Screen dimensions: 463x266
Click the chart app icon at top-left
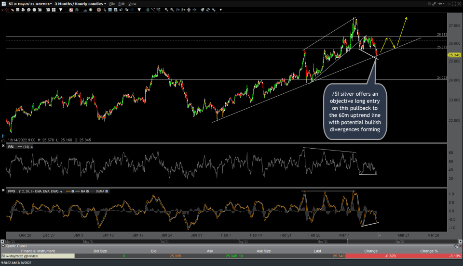[x=3, y=3]
